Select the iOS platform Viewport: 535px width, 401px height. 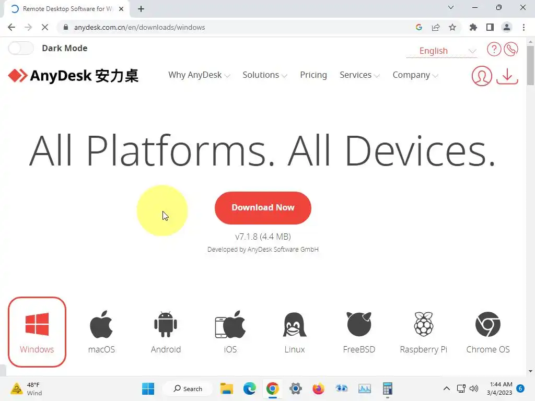(x=230, y=332)
